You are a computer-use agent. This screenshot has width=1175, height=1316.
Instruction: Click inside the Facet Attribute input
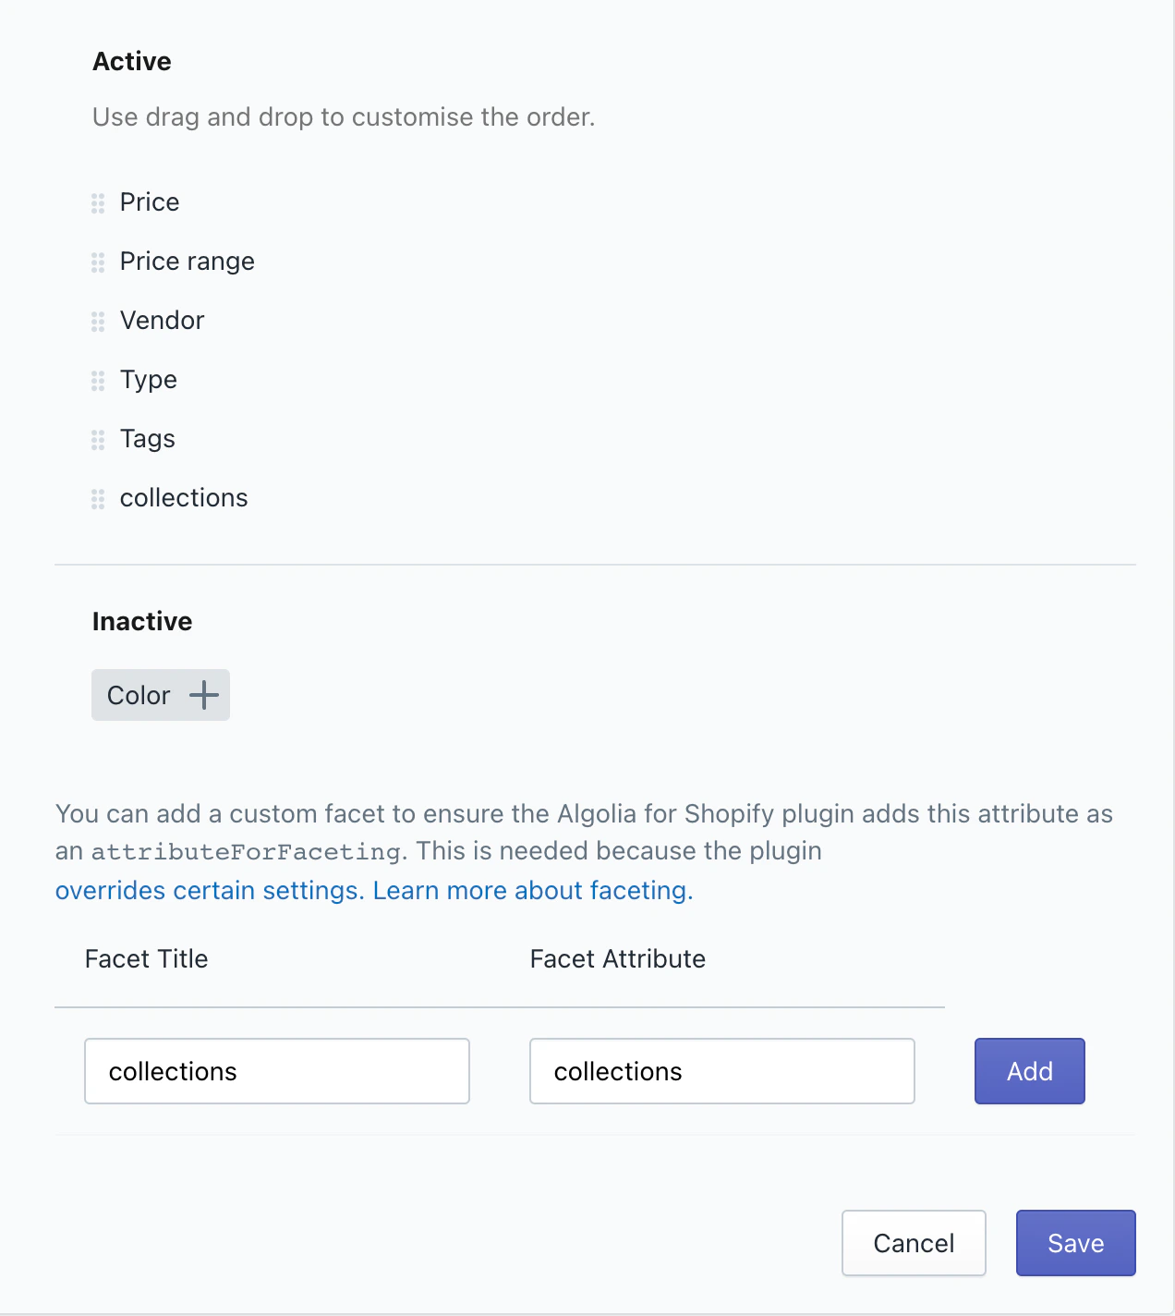tap(721, 1070)
